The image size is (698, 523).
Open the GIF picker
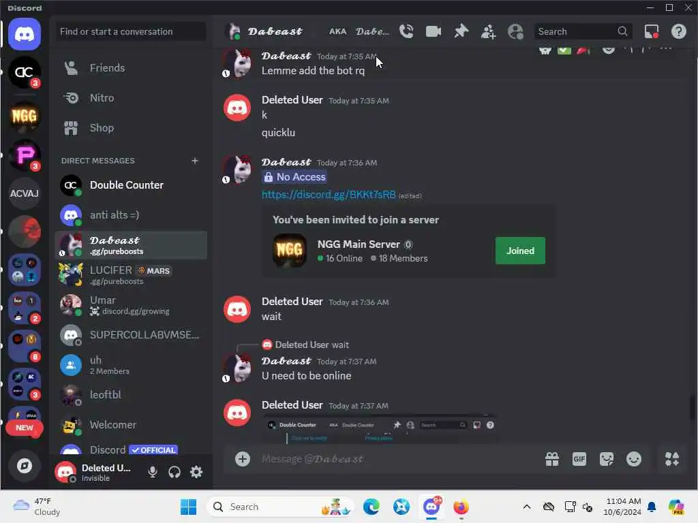(579, 459)
